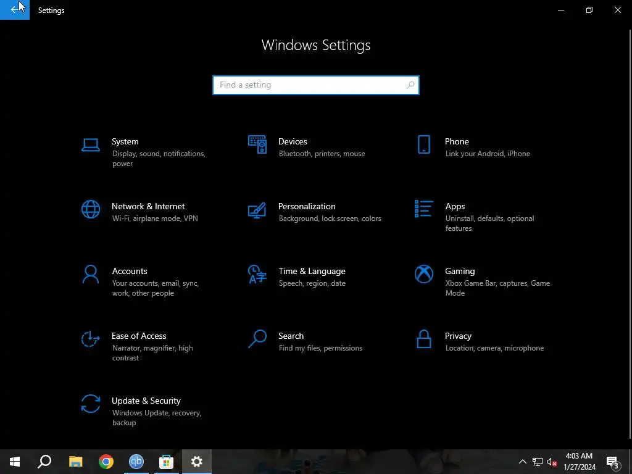Click 'Display, sound, notifications, power' text
The height and width of the screenshot is (474, 632).
coord(159,159)
